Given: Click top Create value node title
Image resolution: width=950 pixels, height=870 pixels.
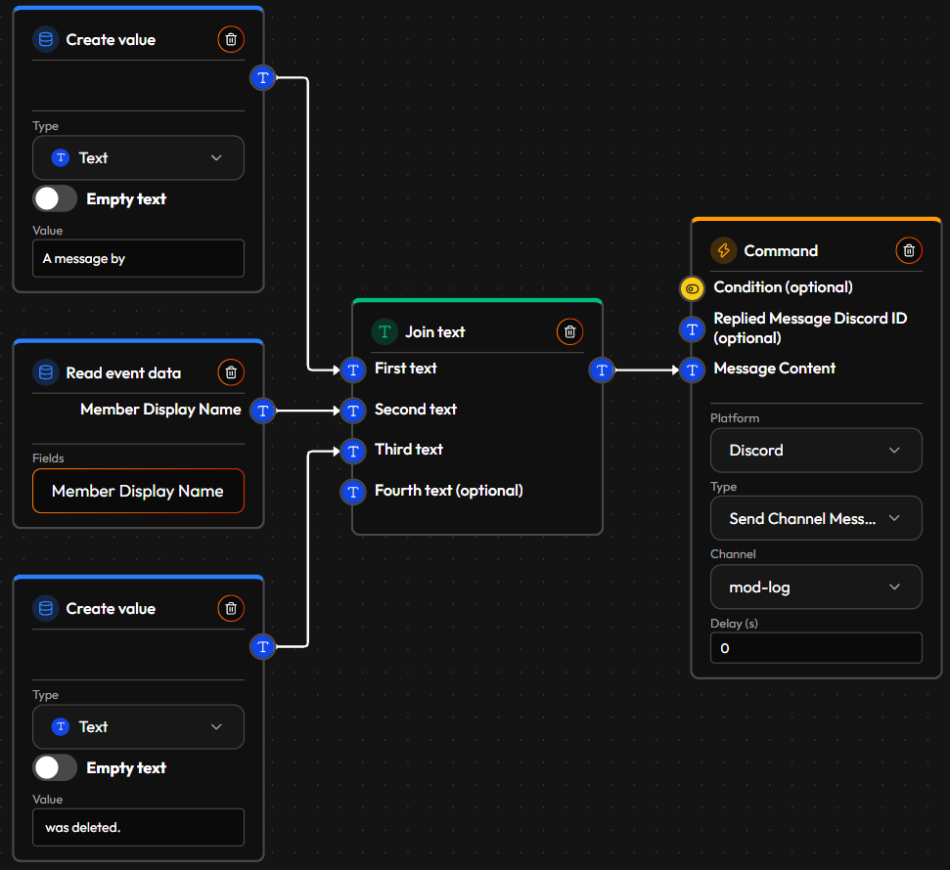Looking at the screenshot, I should pos(111,40).
